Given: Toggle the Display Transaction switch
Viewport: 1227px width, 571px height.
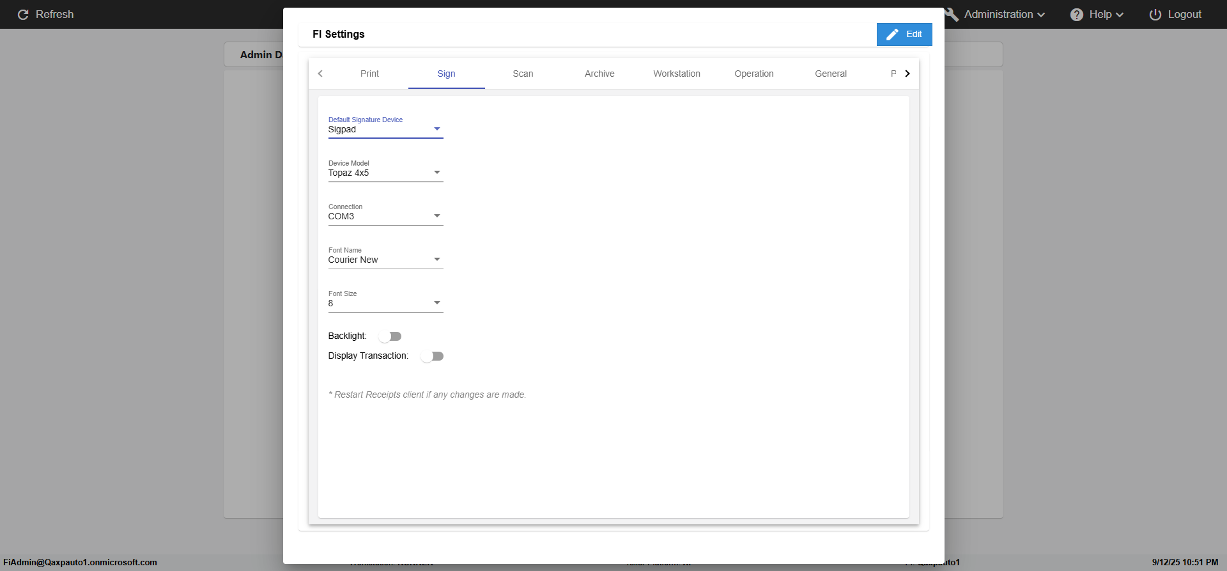Looking at the screenshot, I should [x=432, y=356].
